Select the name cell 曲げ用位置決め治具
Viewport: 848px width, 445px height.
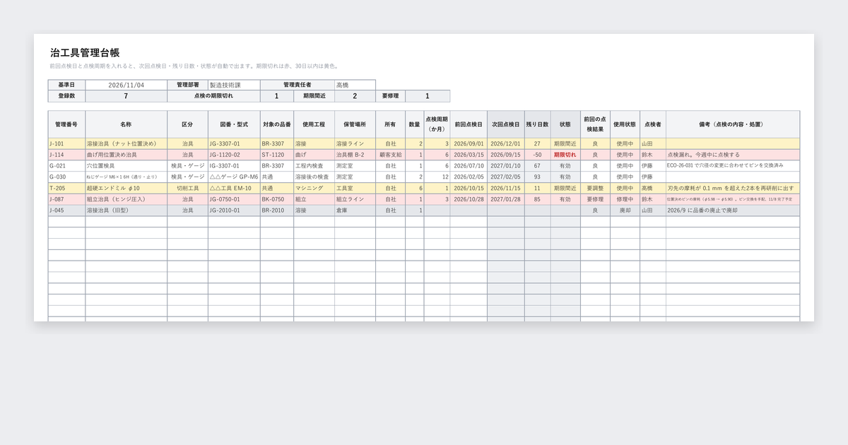(126, 155)
